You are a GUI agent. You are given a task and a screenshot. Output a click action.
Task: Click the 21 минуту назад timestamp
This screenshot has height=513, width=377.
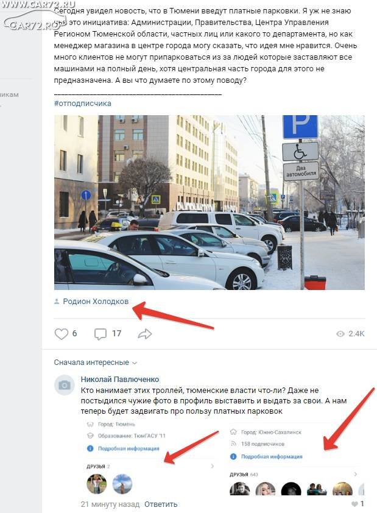coord(110,504)
